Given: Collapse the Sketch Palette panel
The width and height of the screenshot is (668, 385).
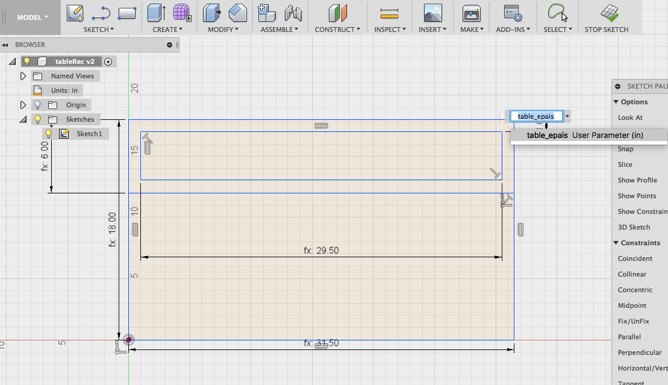Looking at the screenshot, I should pos(618,86).
